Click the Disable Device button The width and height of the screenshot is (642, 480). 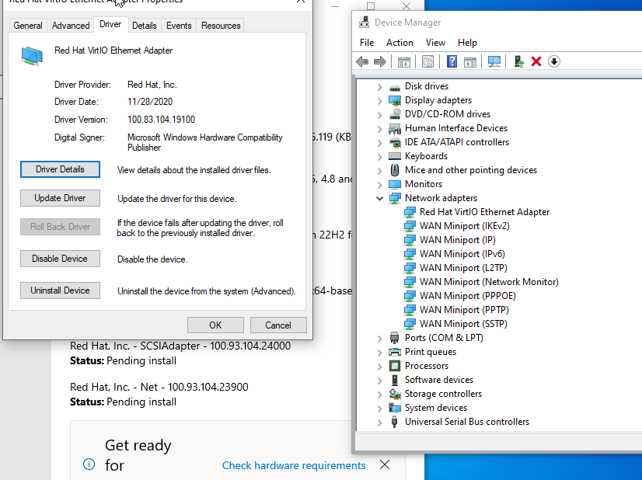coord(60,259)
